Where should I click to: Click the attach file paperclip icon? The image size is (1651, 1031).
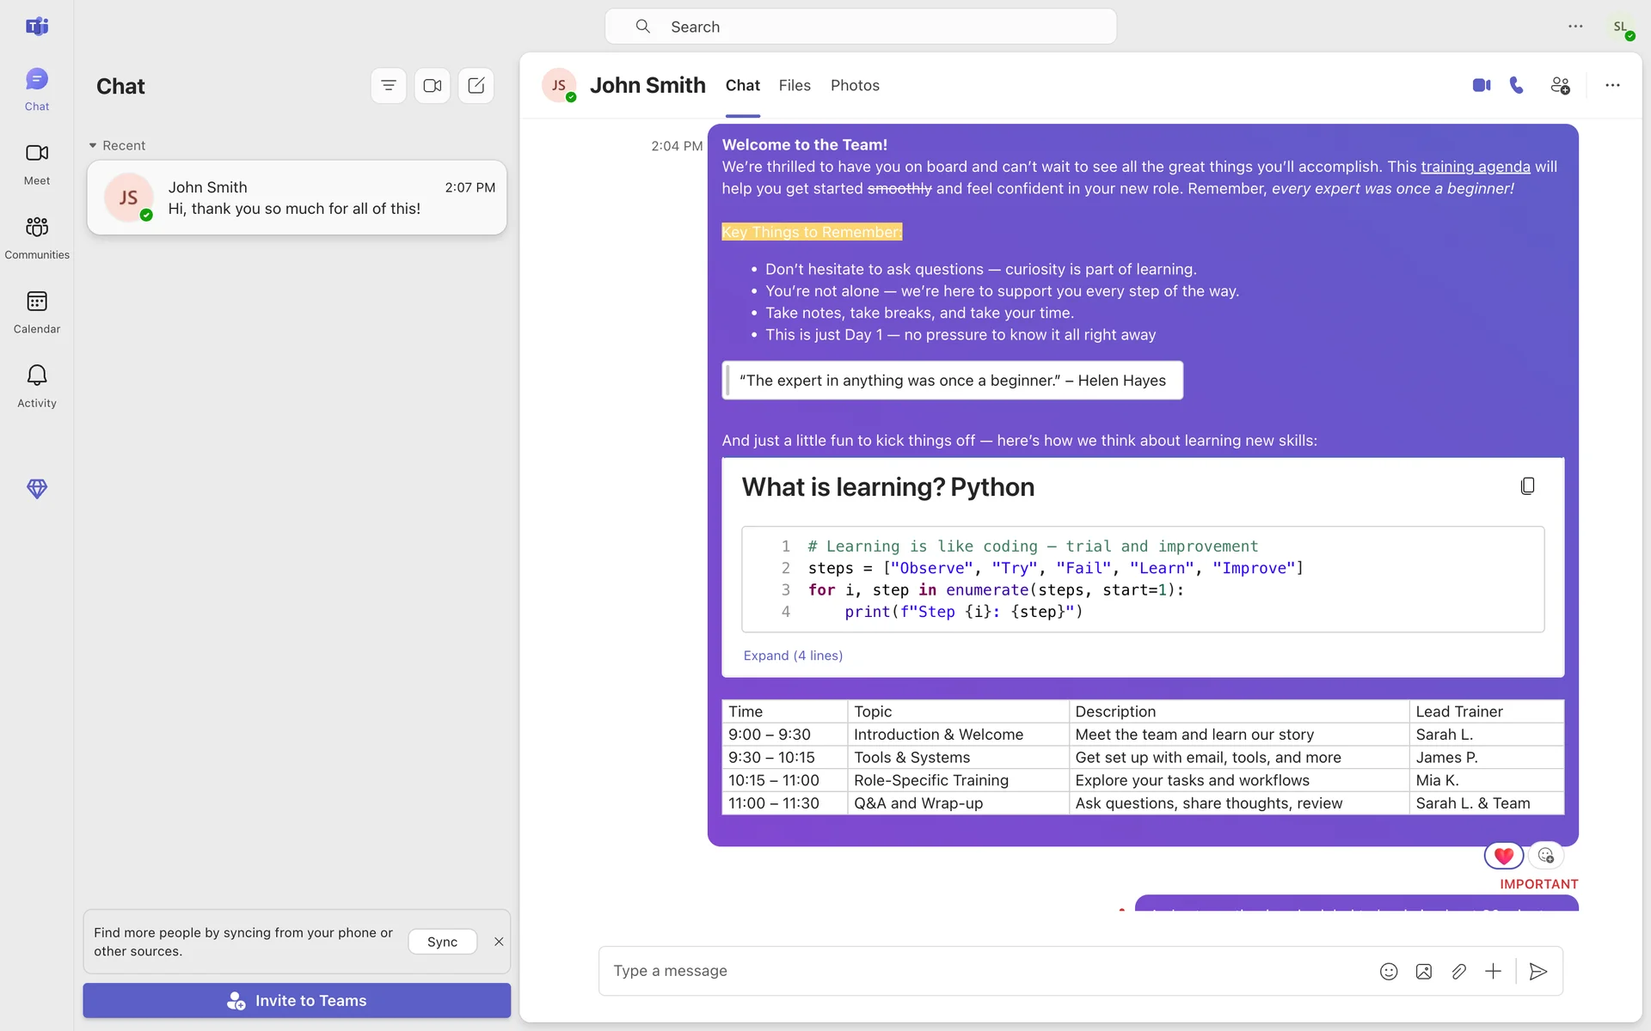(1458, 972)
